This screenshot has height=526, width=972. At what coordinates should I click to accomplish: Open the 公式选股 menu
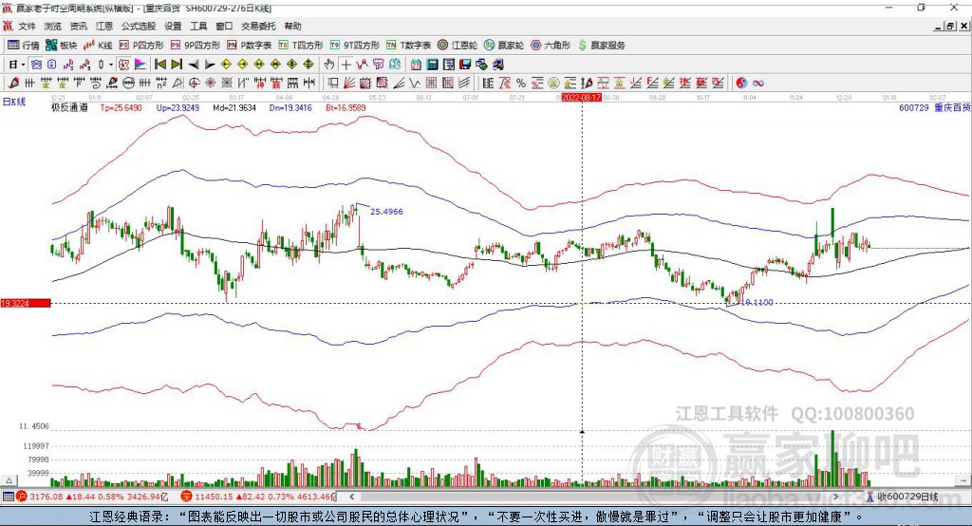click(x=139, y=26)
